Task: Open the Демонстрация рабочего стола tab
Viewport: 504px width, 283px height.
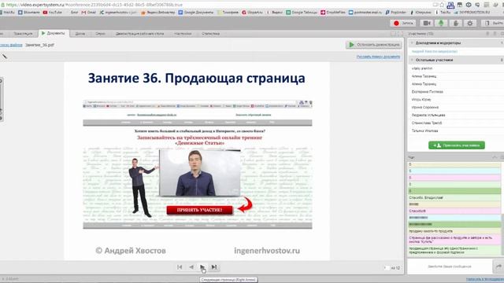Action: [140, 33]
